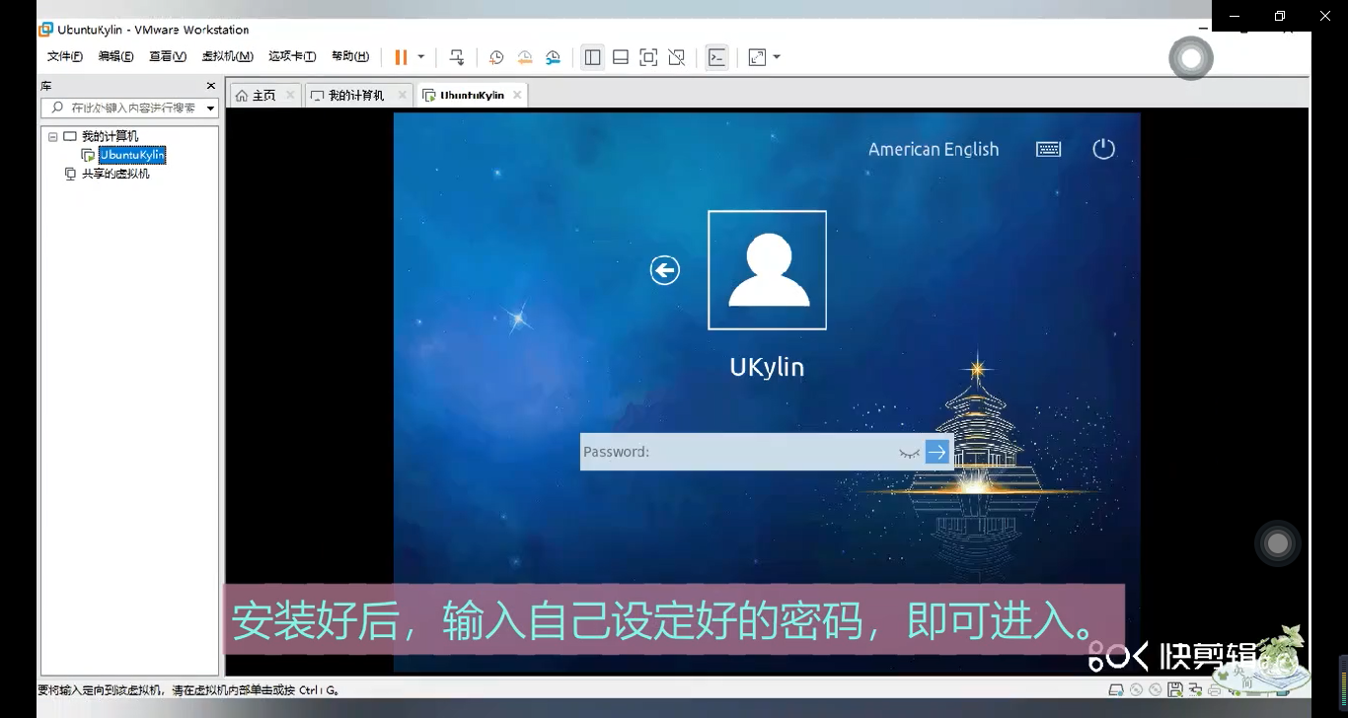Open the on-screen keyboard on the login screen

coord(1048,149)
